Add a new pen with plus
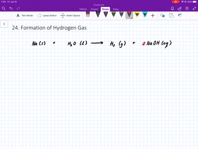The image size is (198, 149). point(153,16)
